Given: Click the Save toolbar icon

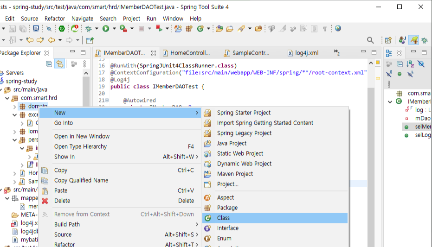Looking at the screenshot, I should [x=12, y=29].
